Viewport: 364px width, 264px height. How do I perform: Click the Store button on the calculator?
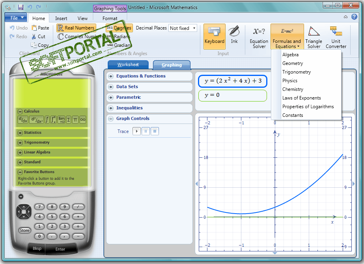point(24,230)
